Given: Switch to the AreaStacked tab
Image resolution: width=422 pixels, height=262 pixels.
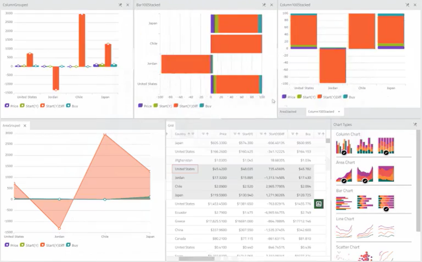Looking at the screenshot, I should 288,112.
